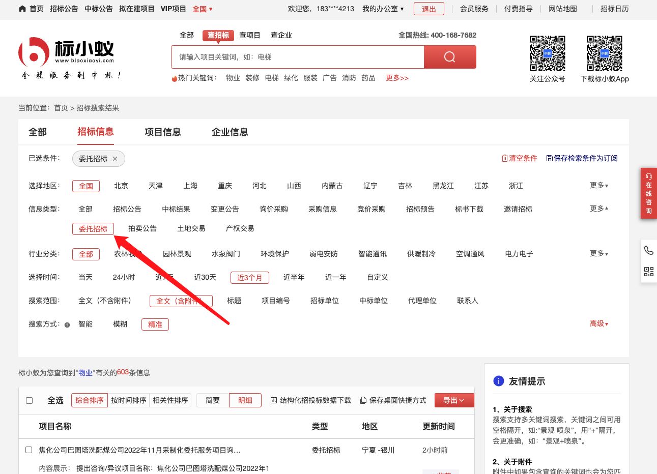Select the 查企业 search tab
Screen dimensions: 657x474
click(x=281, y=35)
